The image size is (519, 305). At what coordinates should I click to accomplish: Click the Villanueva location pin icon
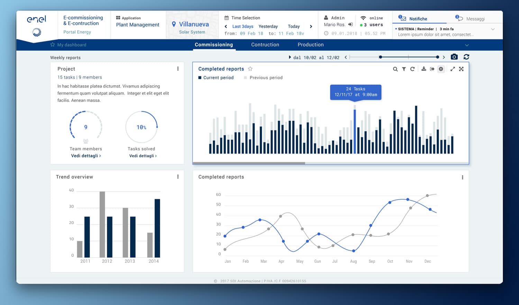(x=174, y=24)
